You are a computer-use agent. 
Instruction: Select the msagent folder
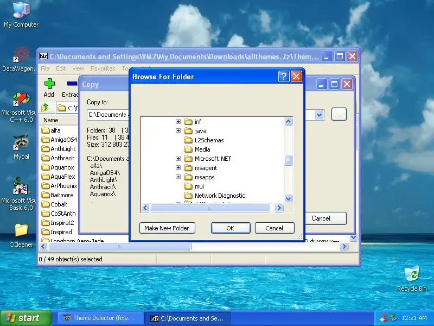201,168
